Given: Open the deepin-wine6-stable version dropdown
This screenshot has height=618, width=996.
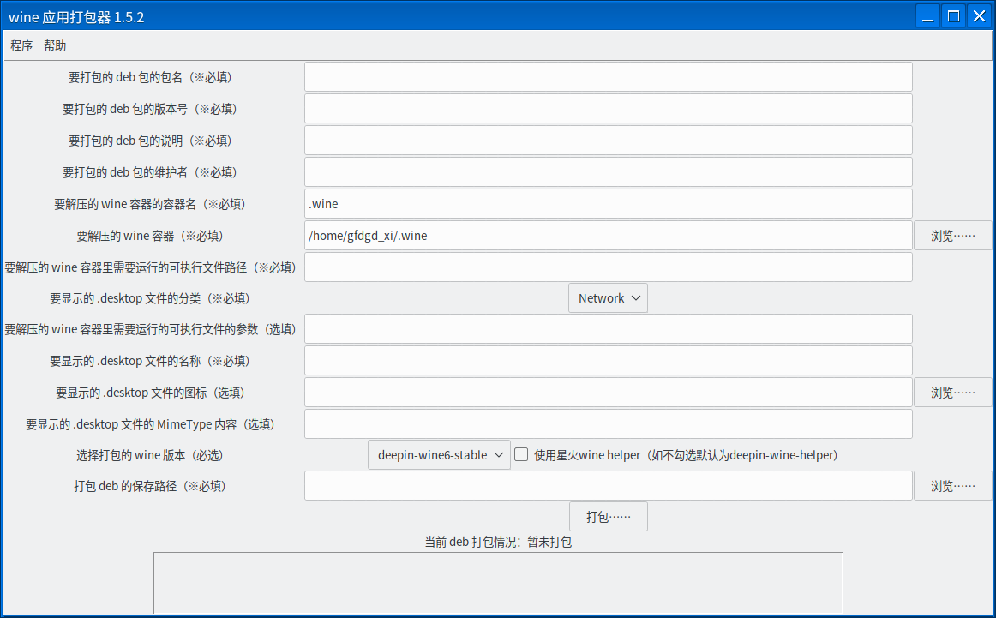Looking at the screenshot, I should point(439,455).
